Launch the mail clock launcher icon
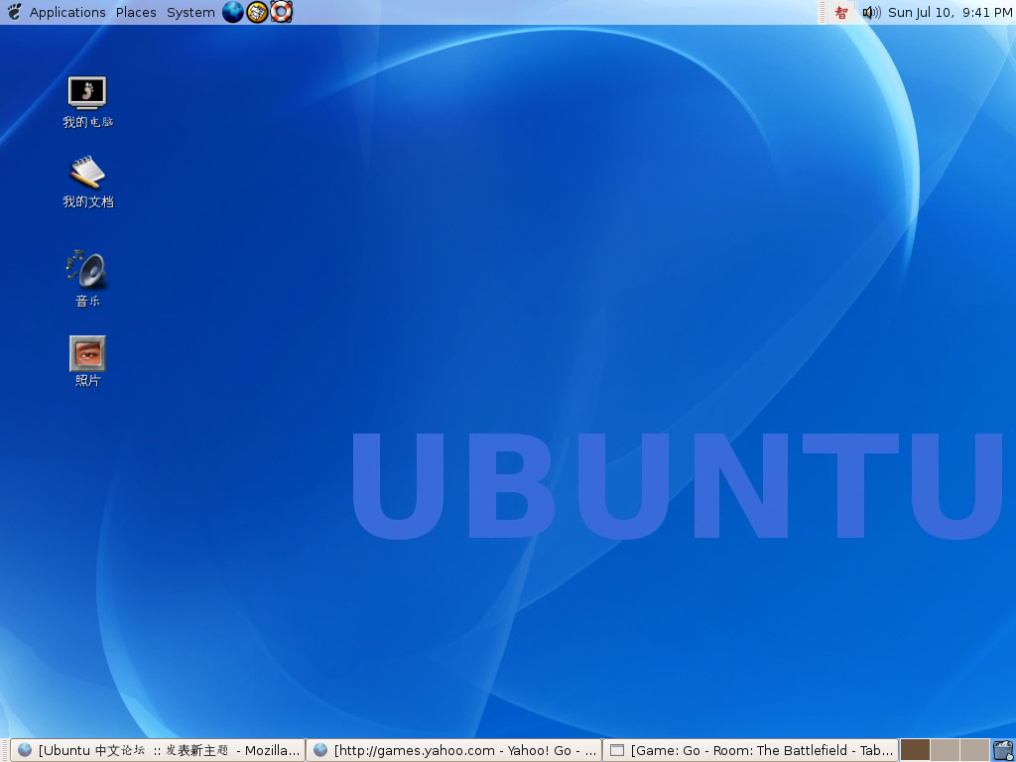The width and height of the screenshot is (1016, 762). coord(257,12)
